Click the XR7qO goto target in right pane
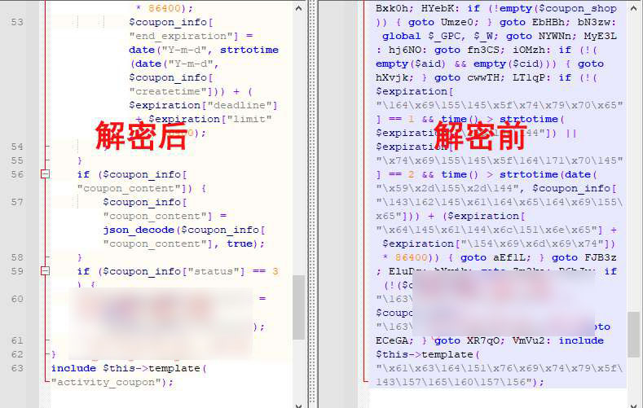The height and width of the screenshot is (408, 643). pyautogui.click(x=483, y=340)
